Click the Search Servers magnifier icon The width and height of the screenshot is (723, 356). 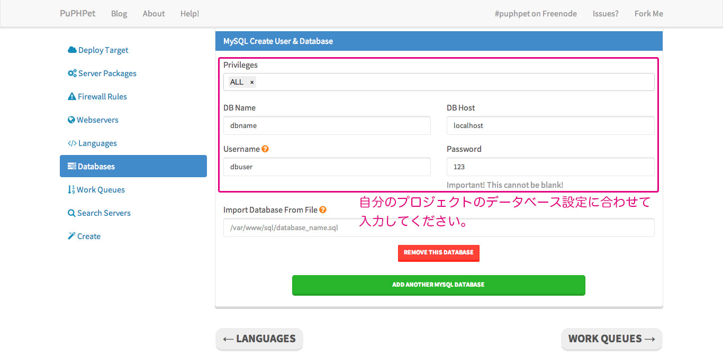(71, 213)
